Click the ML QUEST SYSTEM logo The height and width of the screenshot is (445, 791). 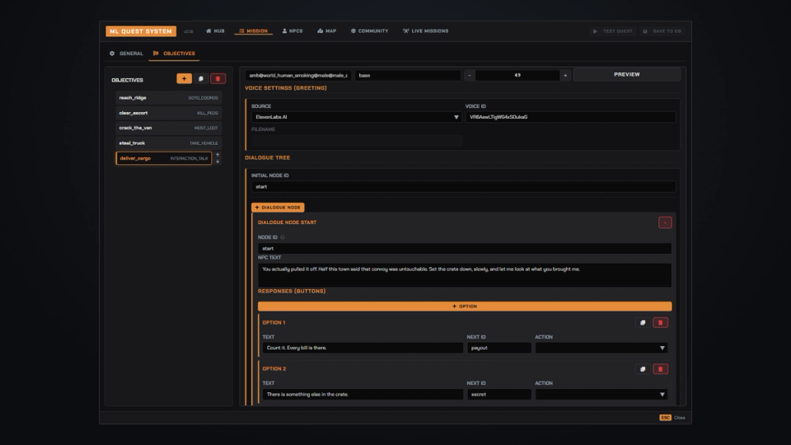click(141, 31)
